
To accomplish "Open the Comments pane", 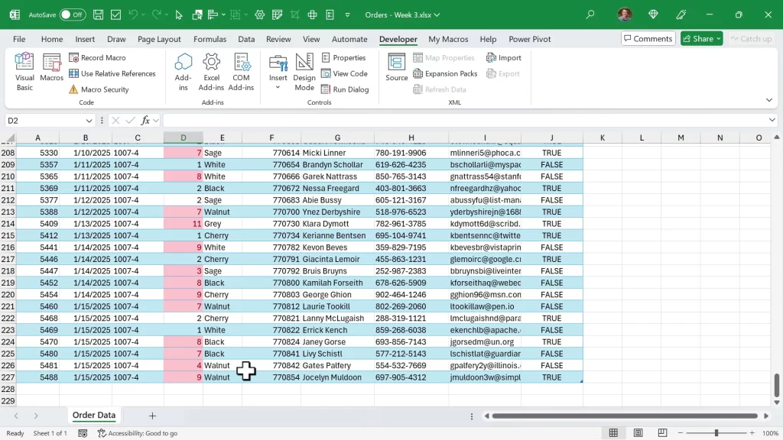I will click(648, 39).
